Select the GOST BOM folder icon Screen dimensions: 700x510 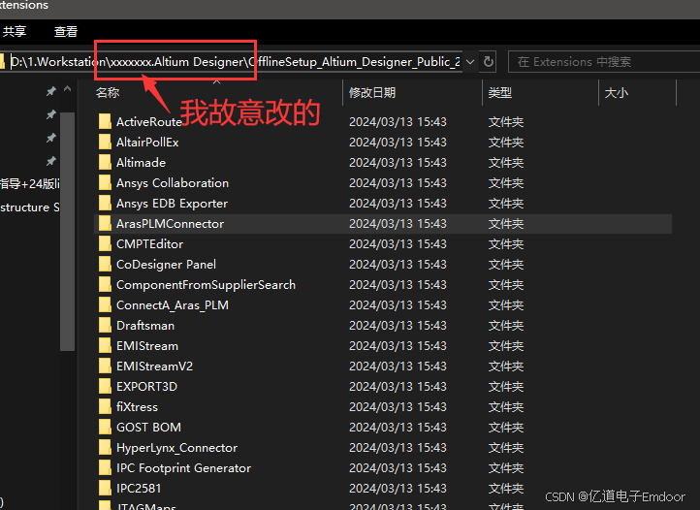pos(105,428)
